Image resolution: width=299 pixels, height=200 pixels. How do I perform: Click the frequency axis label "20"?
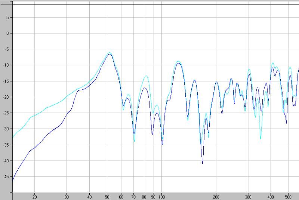pyautogui.click(x=34, y=197)
